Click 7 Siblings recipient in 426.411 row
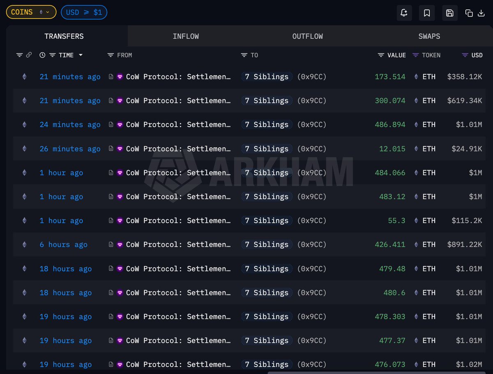The width and height of the screenshot is (493, 374). (x=267, y=244)
